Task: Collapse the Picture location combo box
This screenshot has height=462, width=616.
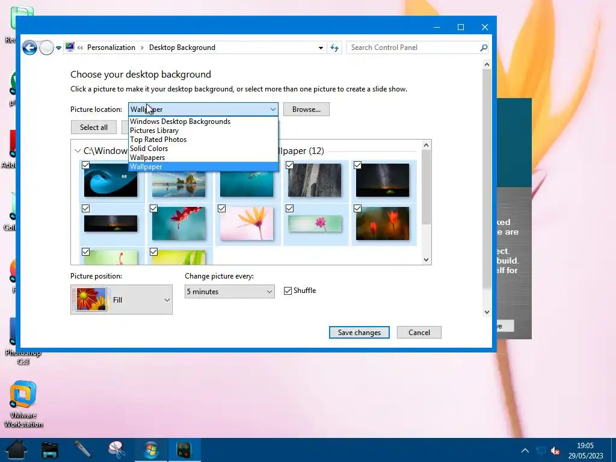Action: (x=203, y=109)
